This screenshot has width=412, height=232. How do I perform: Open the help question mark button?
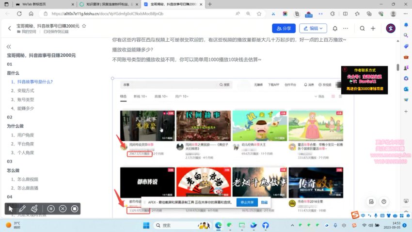(384, 201)
